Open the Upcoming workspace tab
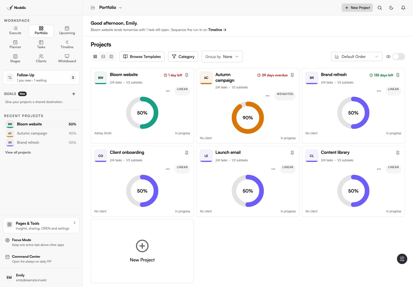This screenshot has height=287, width=413. pyautogui.click(x=67, y=31)
